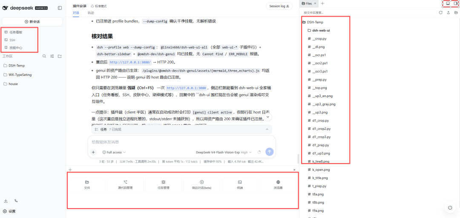This screenshot has height=218, width=460.
Task: Click the download icon above the 设置 entry
Action: [x=6, y=201]
